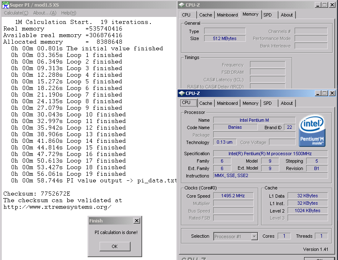Switch to Memory tab in front CPU-Z window

[x=250, y=103]
